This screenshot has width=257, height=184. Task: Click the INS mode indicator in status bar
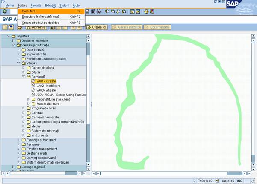click(x=239, y=181)
